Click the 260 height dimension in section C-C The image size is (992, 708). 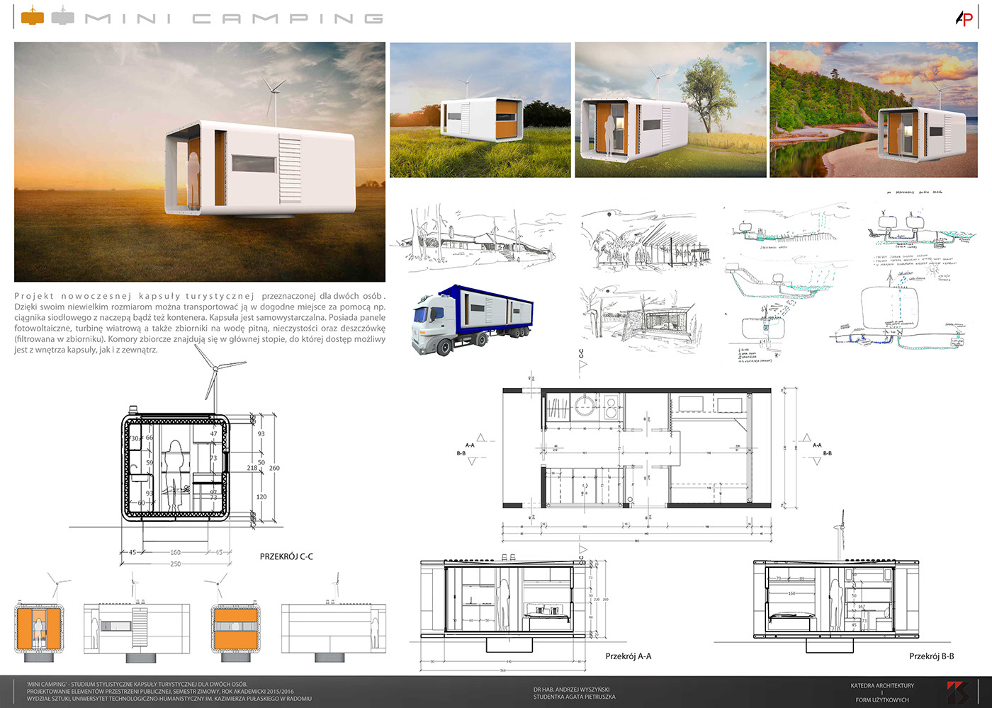tap(274, 468)
